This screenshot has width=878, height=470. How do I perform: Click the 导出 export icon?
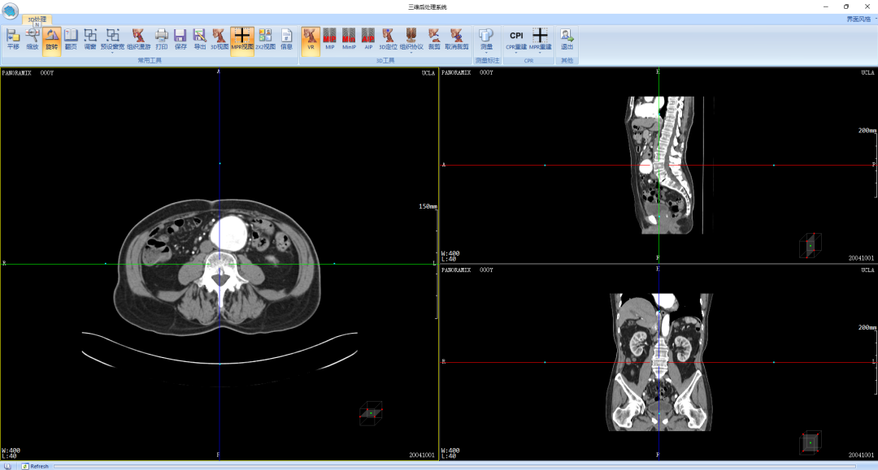[200, 40]
